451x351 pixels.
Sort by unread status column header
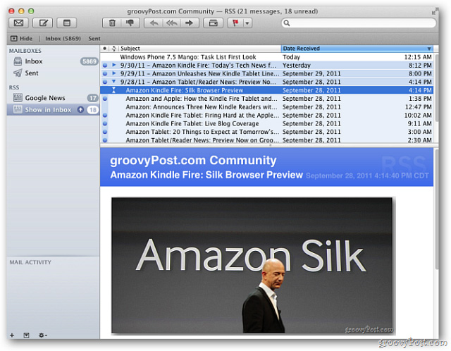pyautogui.click(x=105, y=49)
